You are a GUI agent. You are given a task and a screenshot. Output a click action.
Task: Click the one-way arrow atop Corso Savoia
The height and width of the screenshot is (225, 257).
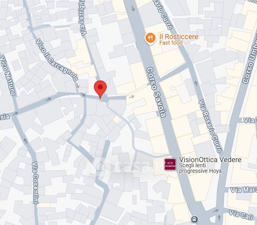pos(133,9)
